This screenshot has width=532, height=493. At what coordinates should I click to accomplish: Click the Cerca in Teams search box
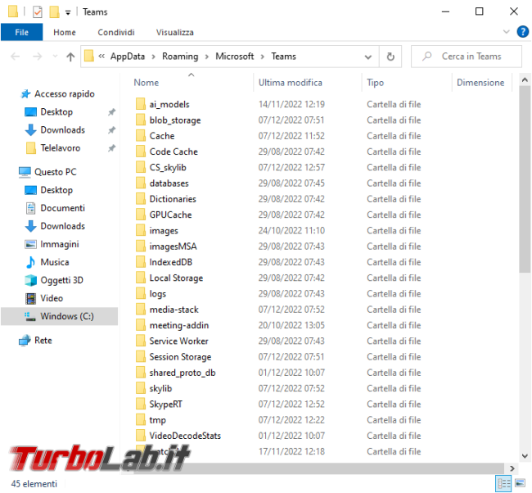pos(467,57)
